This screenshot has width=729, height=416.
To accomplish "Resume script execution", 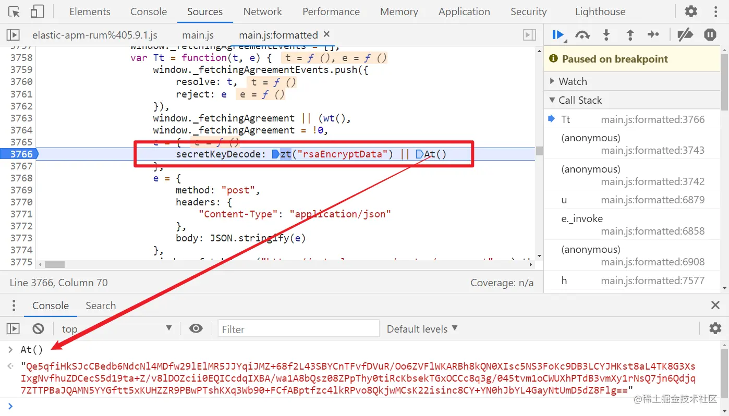I will (x=558, y=35).
